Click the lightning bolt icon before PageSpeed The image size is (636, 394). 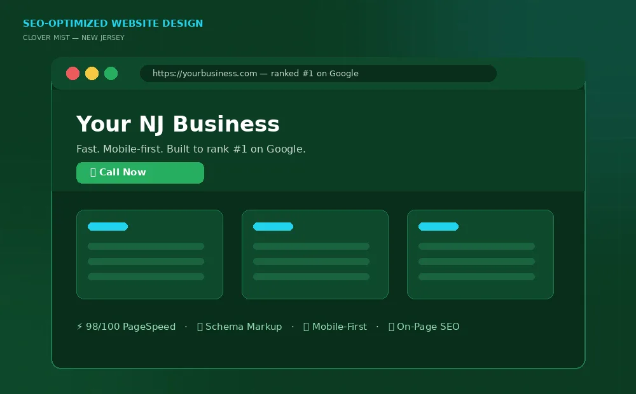coord(79,326)
